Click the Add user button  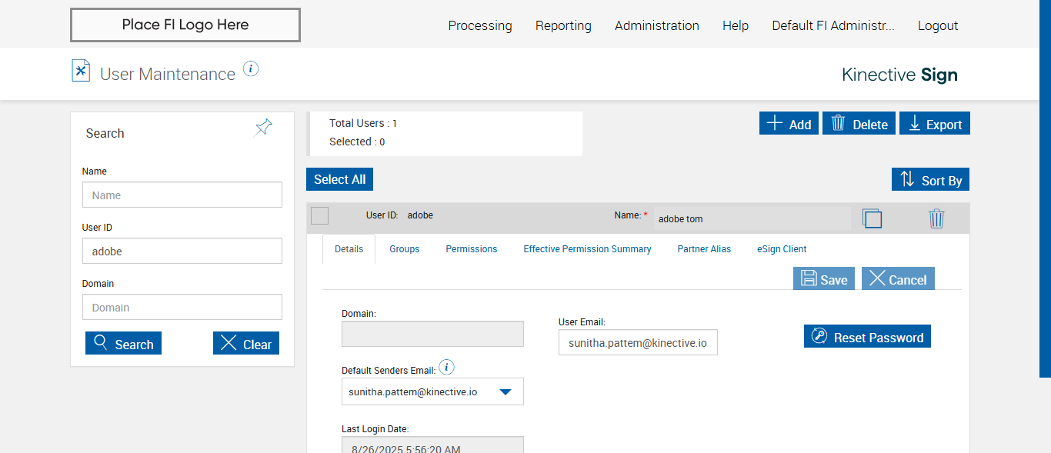(789, 124)
